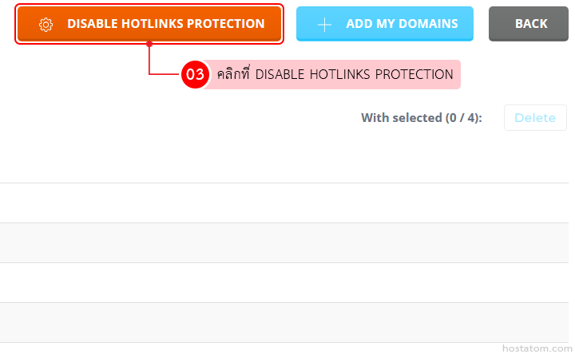Click the gear icon on the orange button
The width and height of the screenshot is (575, 354).
click(46, 24)
